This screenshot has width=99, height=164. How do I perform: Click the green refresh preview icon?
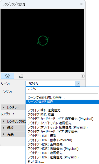click(x=43, y=41)
